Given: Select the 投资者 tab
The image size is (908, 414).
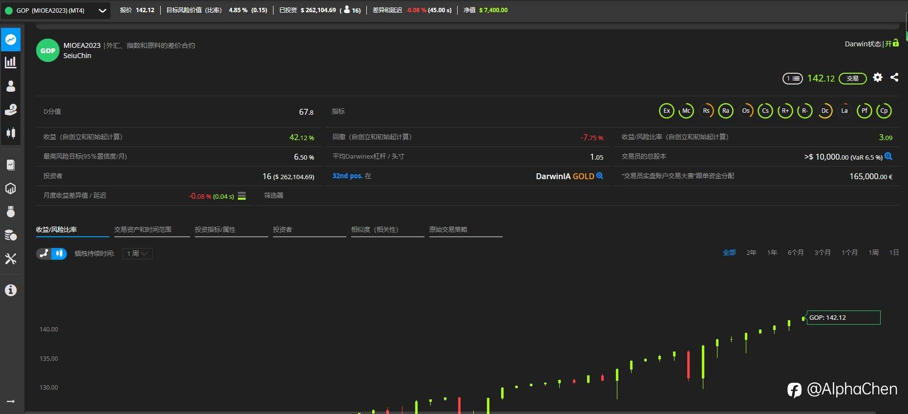Looking at the screenshot, I should click(310, 230).
